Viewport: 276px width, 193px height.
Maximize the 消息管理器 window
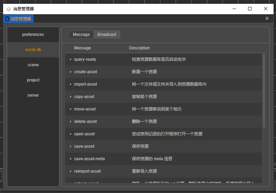(x=249, y=9)
